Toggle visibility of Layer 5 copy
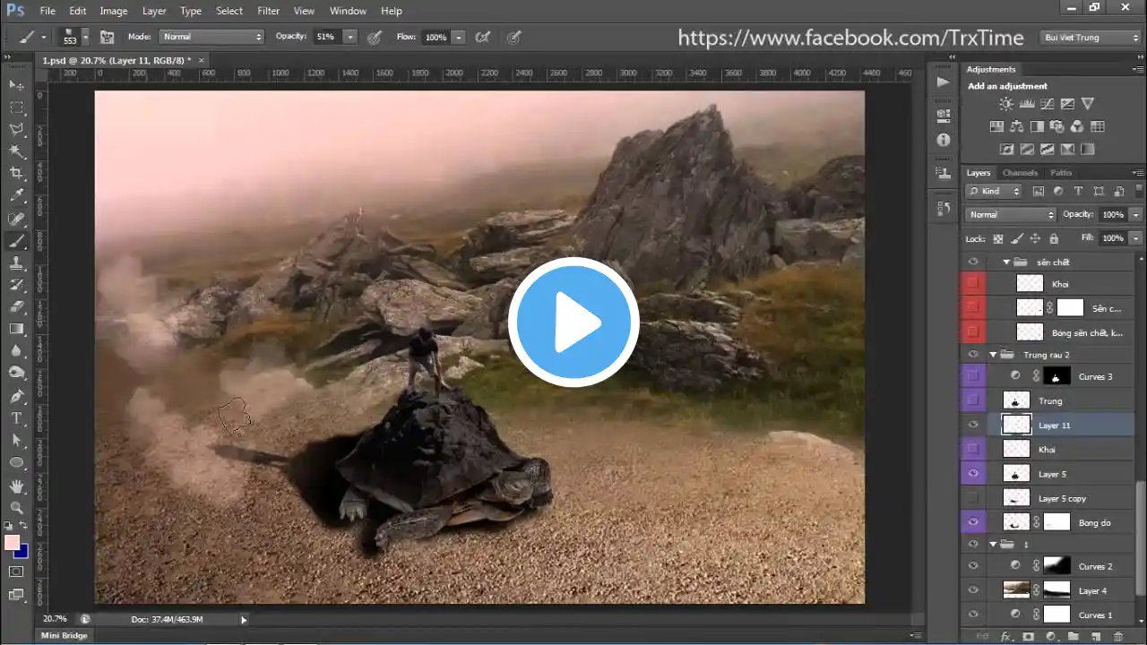 (x=973, y=498)
